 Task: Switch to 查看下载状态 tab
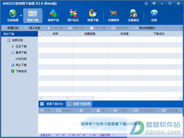(52, 104)
